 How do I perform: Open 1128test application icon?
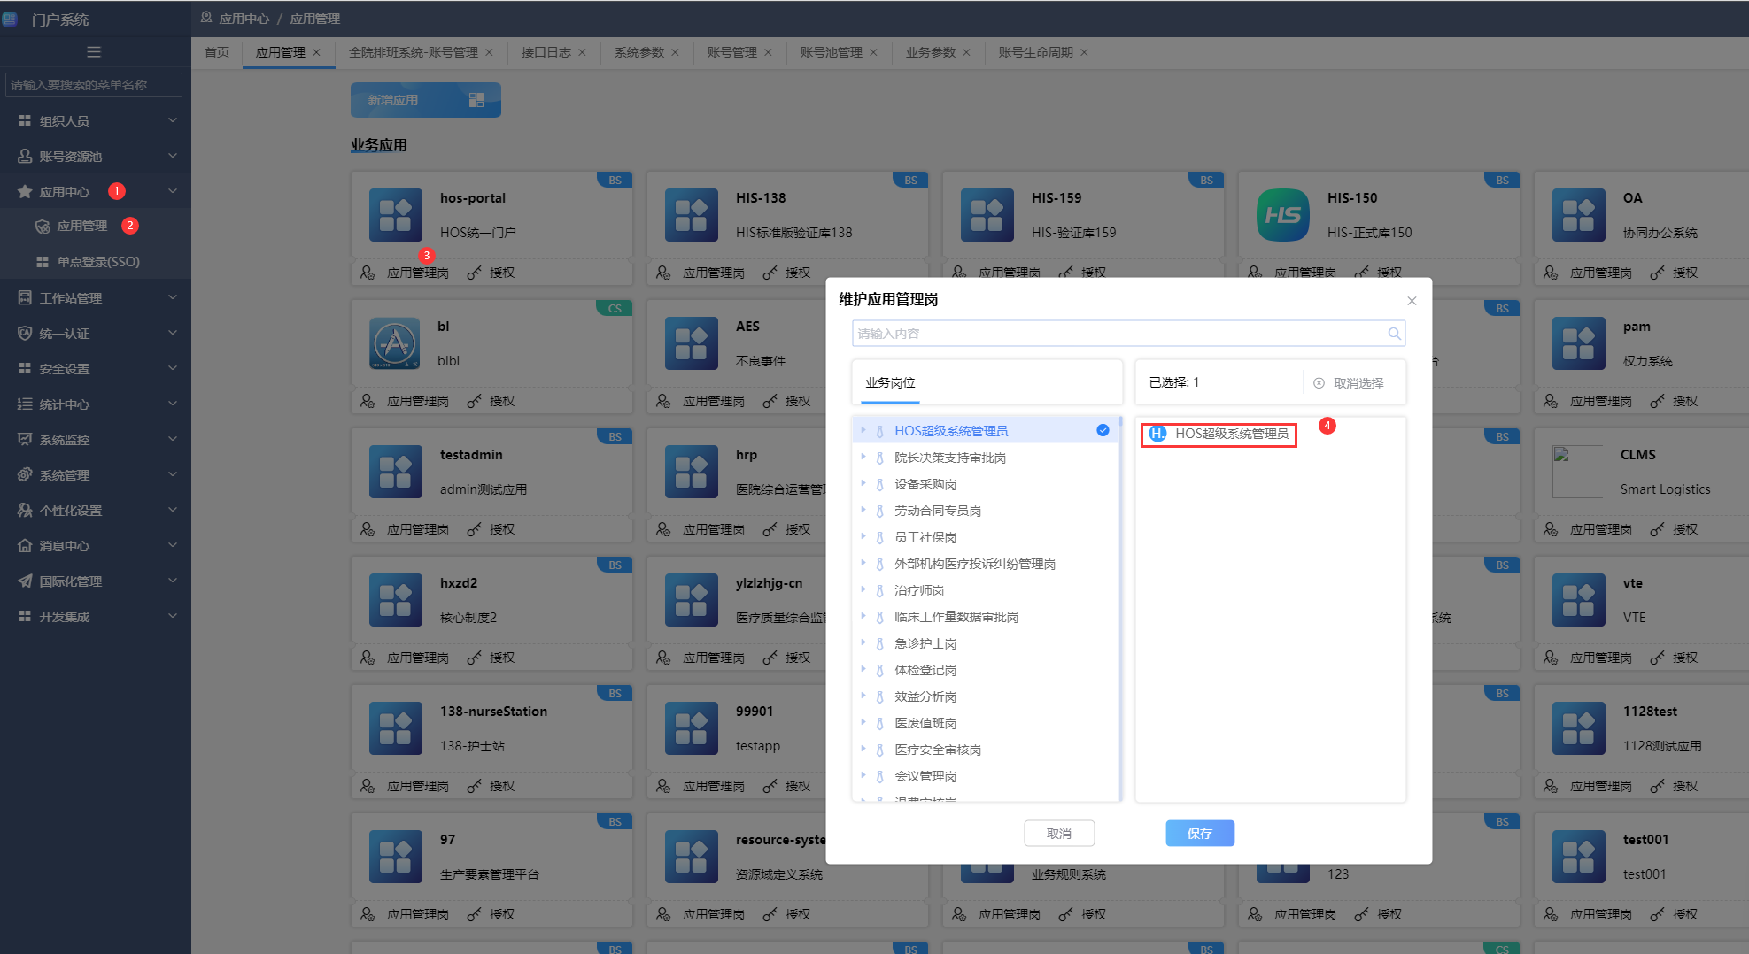[1579, 728]
